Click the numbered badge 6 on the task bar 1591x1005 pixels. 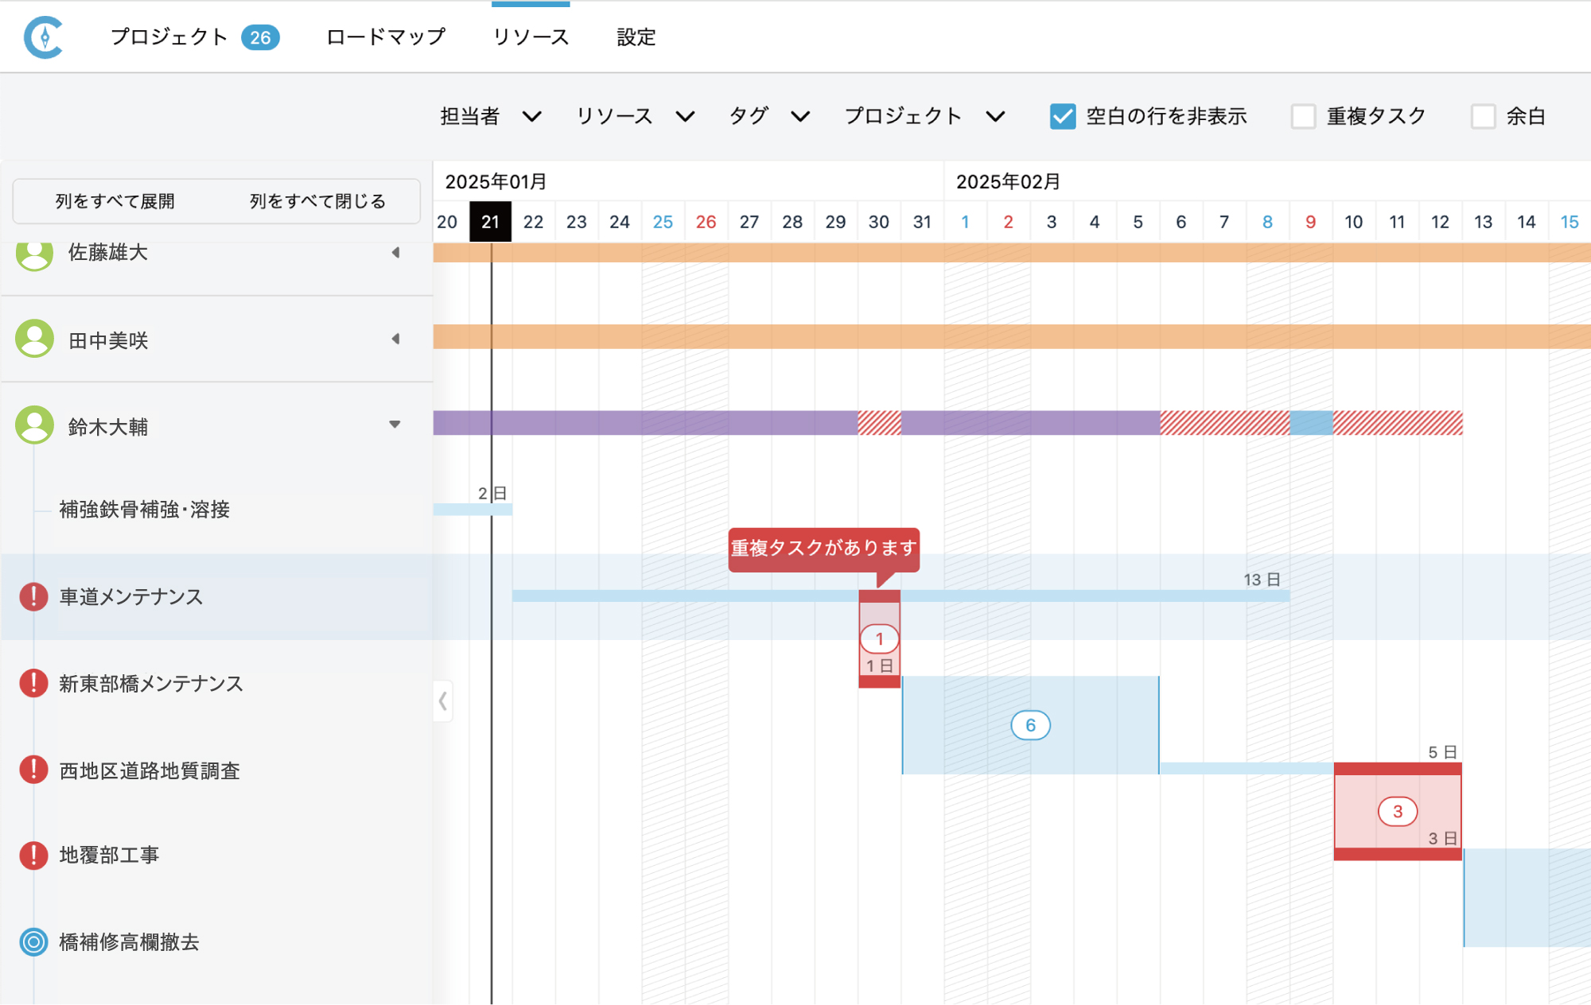pos(1032,724)
